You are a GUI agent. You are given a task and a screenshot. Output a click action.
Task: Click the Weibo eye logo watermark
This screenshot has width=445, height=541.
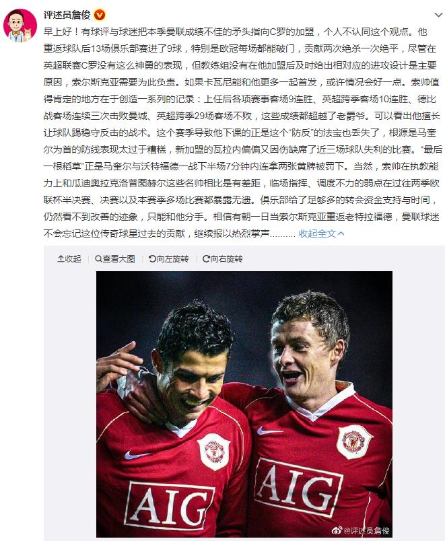[337, 530]
